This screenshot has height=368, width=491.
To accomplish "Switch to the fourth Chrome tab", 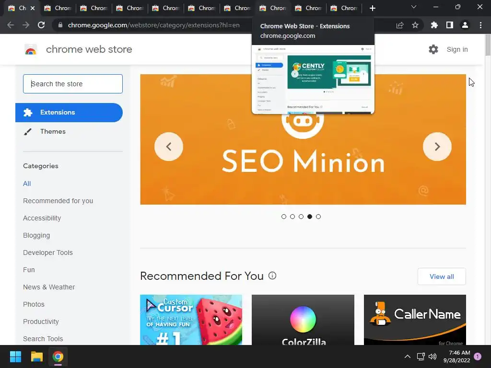I will [130, 8].
